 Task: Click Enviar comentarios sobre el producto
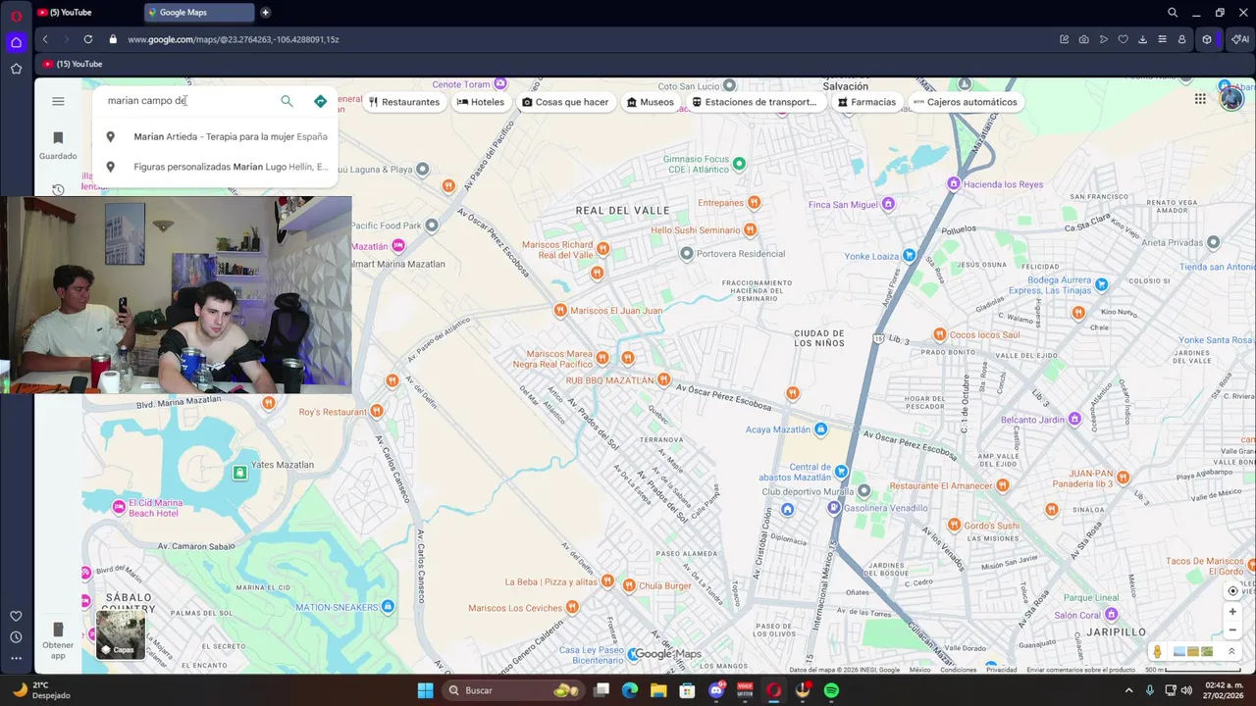point(1080,670)
